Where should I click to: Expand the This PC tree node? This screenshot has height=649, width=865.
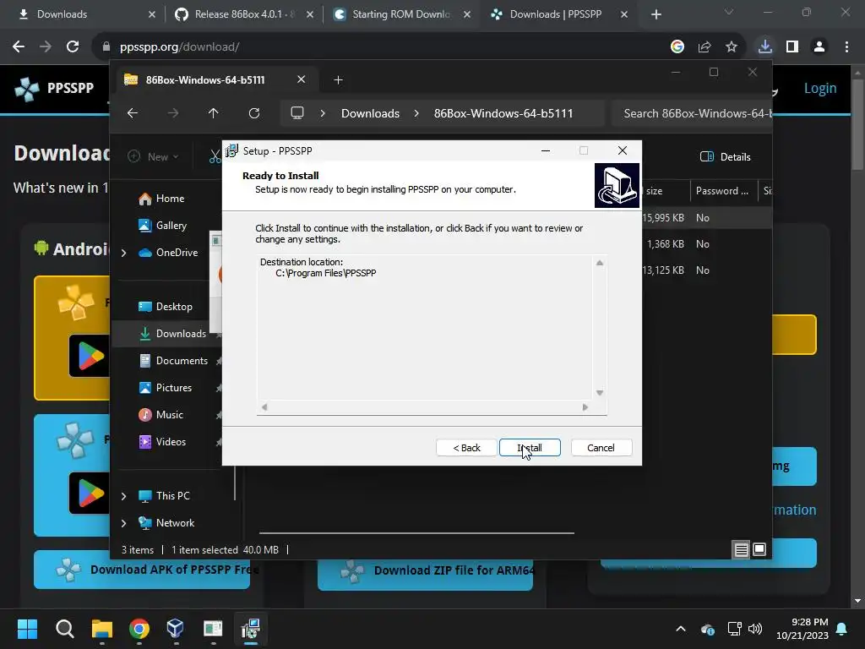point(123,496)
